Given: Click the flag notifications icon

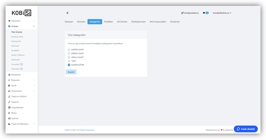Looking at the screenshot, I should 204,13.
